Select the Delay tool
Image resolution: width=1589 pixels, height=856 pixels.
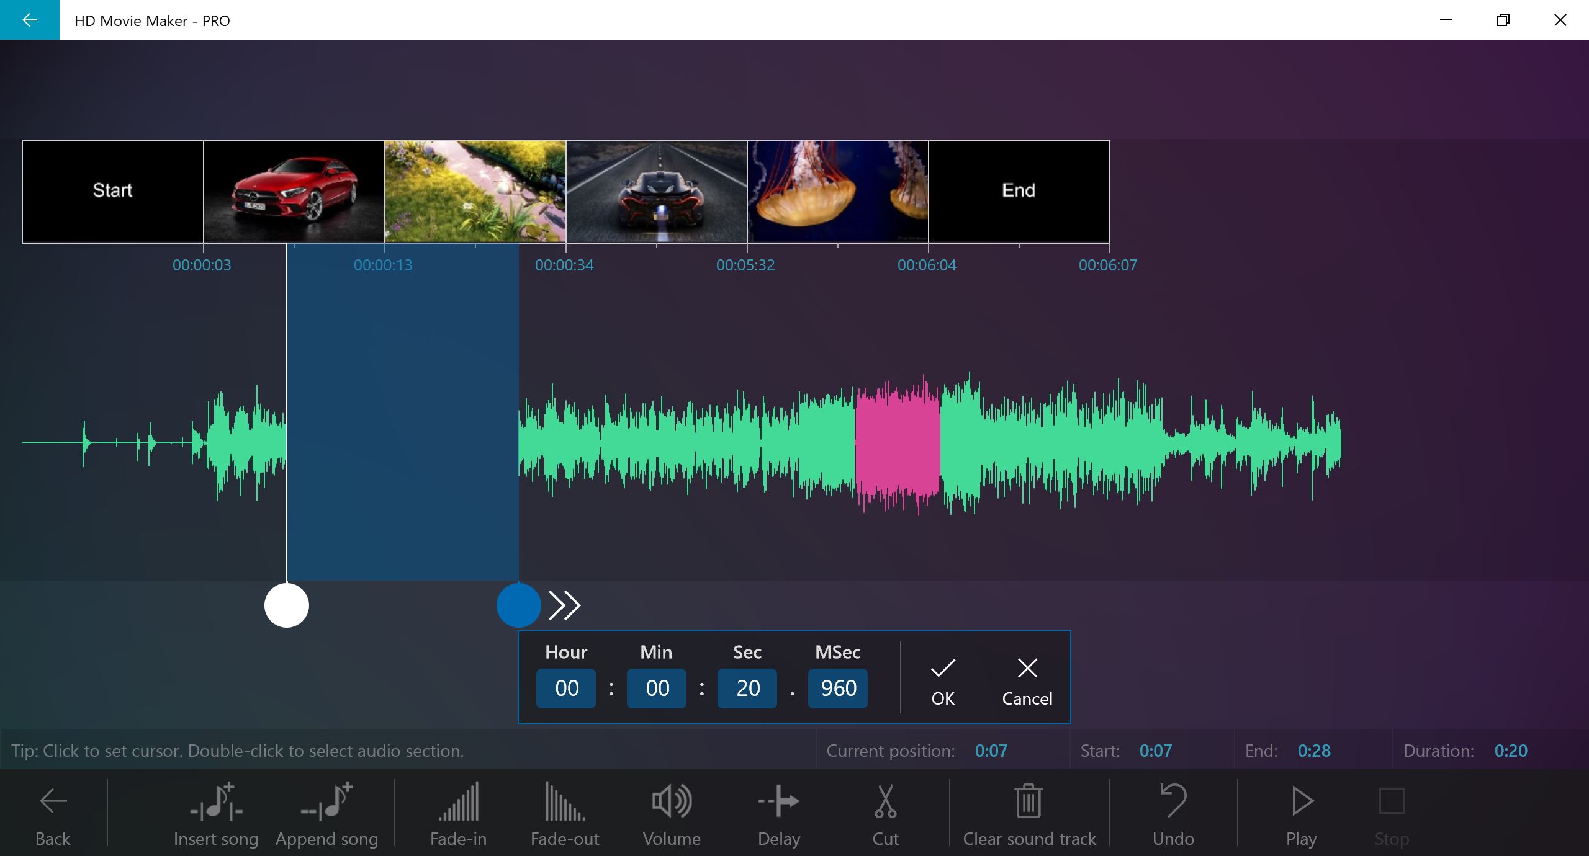[778, 814]
